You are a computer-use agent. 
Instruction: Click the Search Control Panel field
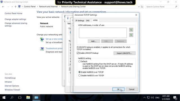point(161,7)
